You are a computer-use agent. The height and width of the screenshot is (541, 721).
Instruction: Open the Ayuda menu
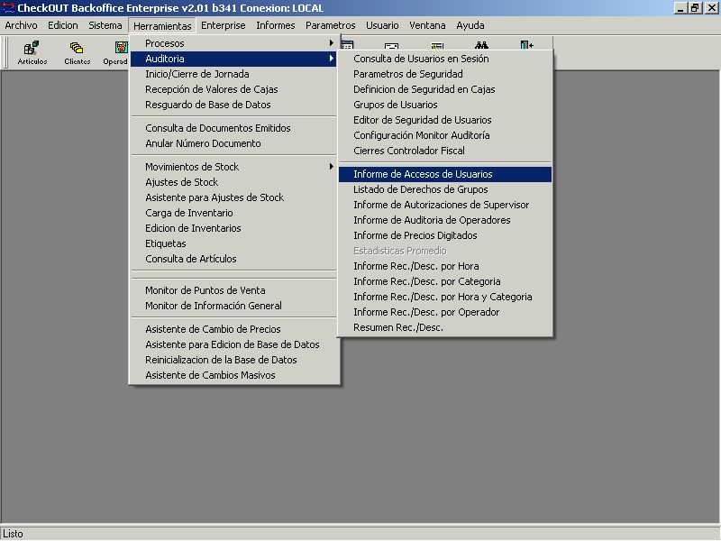coord(470,25)
